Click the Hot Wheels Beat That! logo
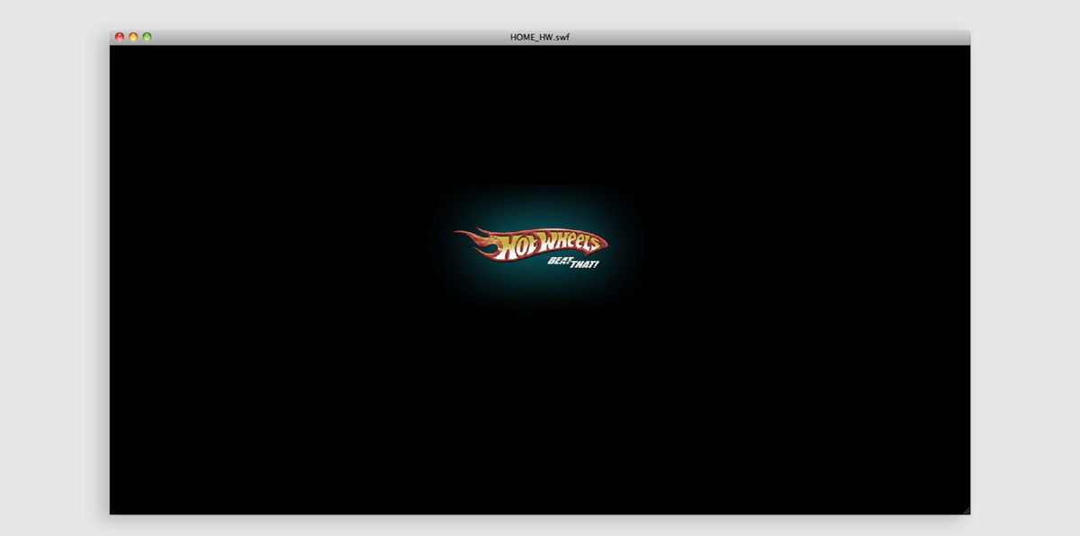 (531, 247)
